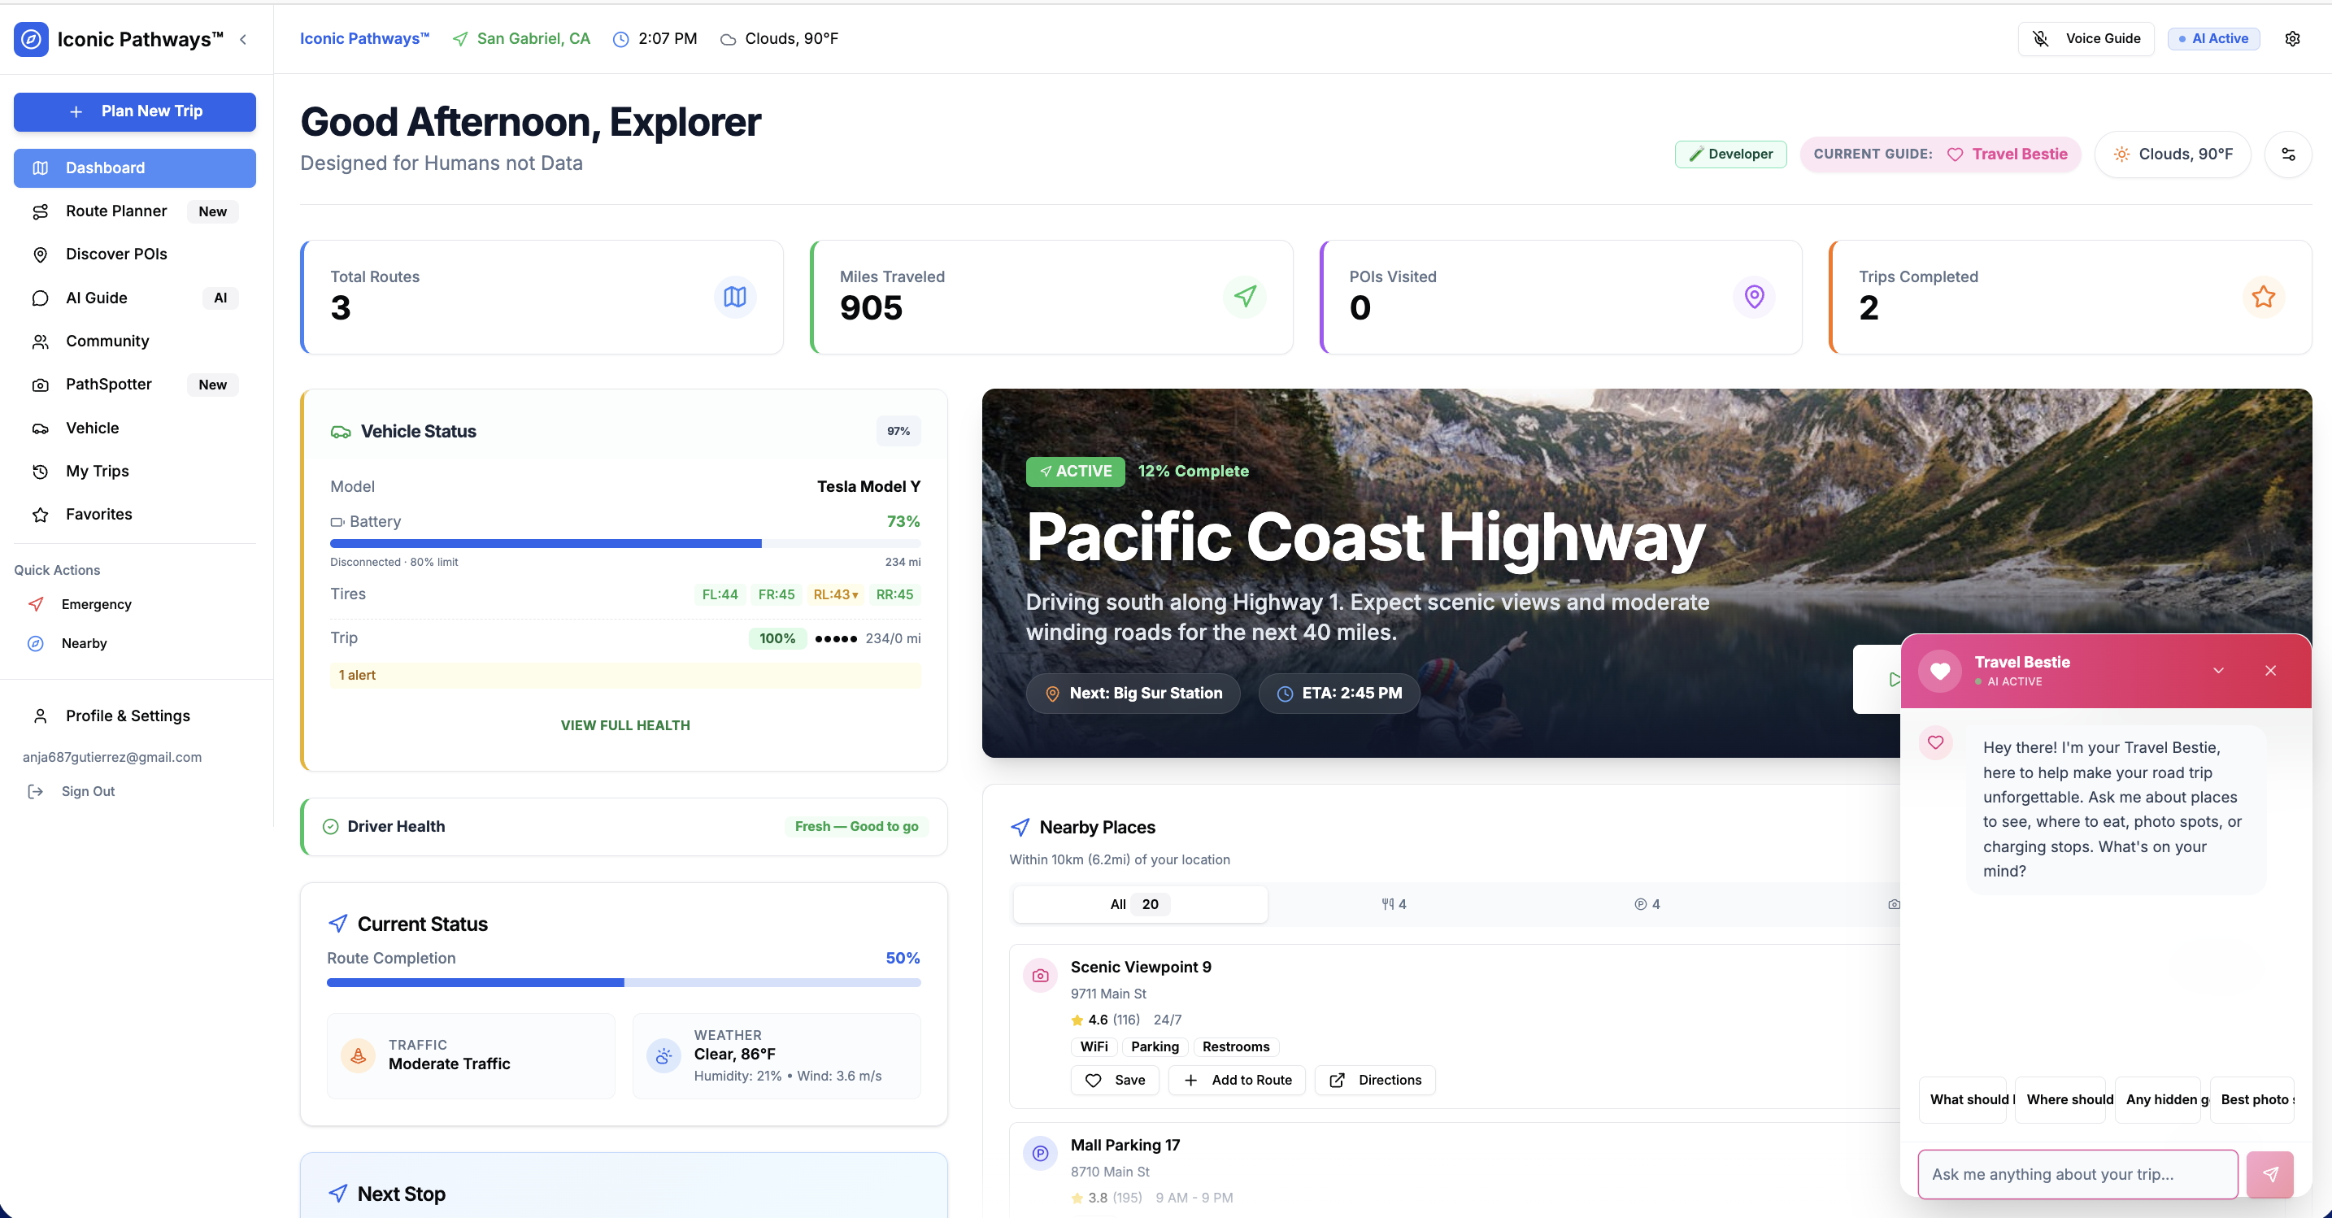
Task: Click the Developer badge
Action: 1730,154
